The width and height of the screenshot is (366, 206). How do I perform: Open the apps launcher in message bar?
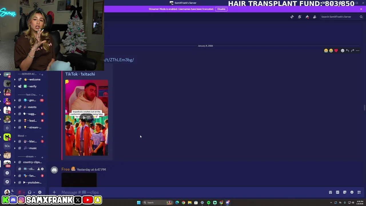point(359,192)
